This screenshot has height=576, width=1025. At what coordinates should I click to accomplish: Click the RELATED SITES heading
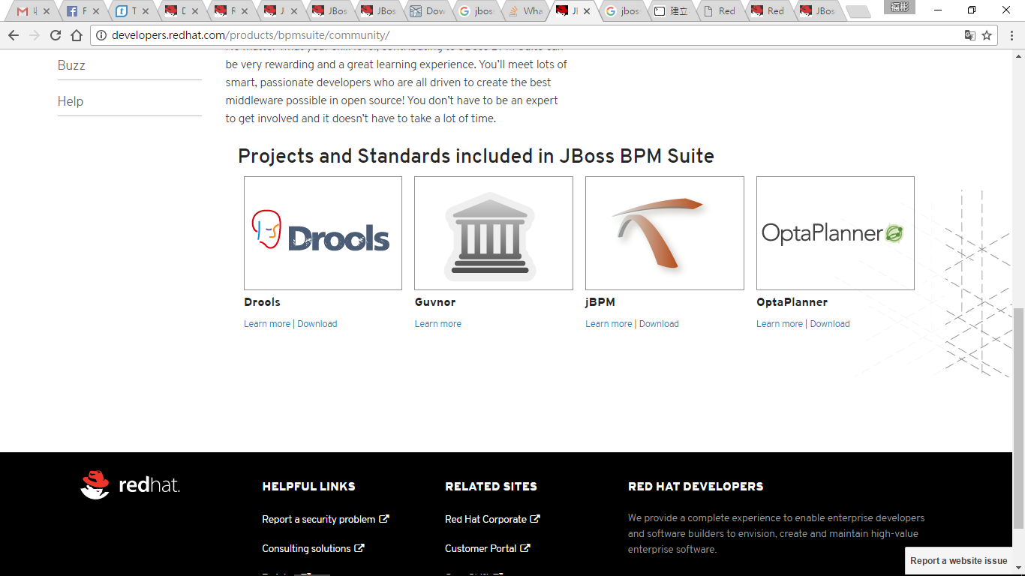click(491, 486)
